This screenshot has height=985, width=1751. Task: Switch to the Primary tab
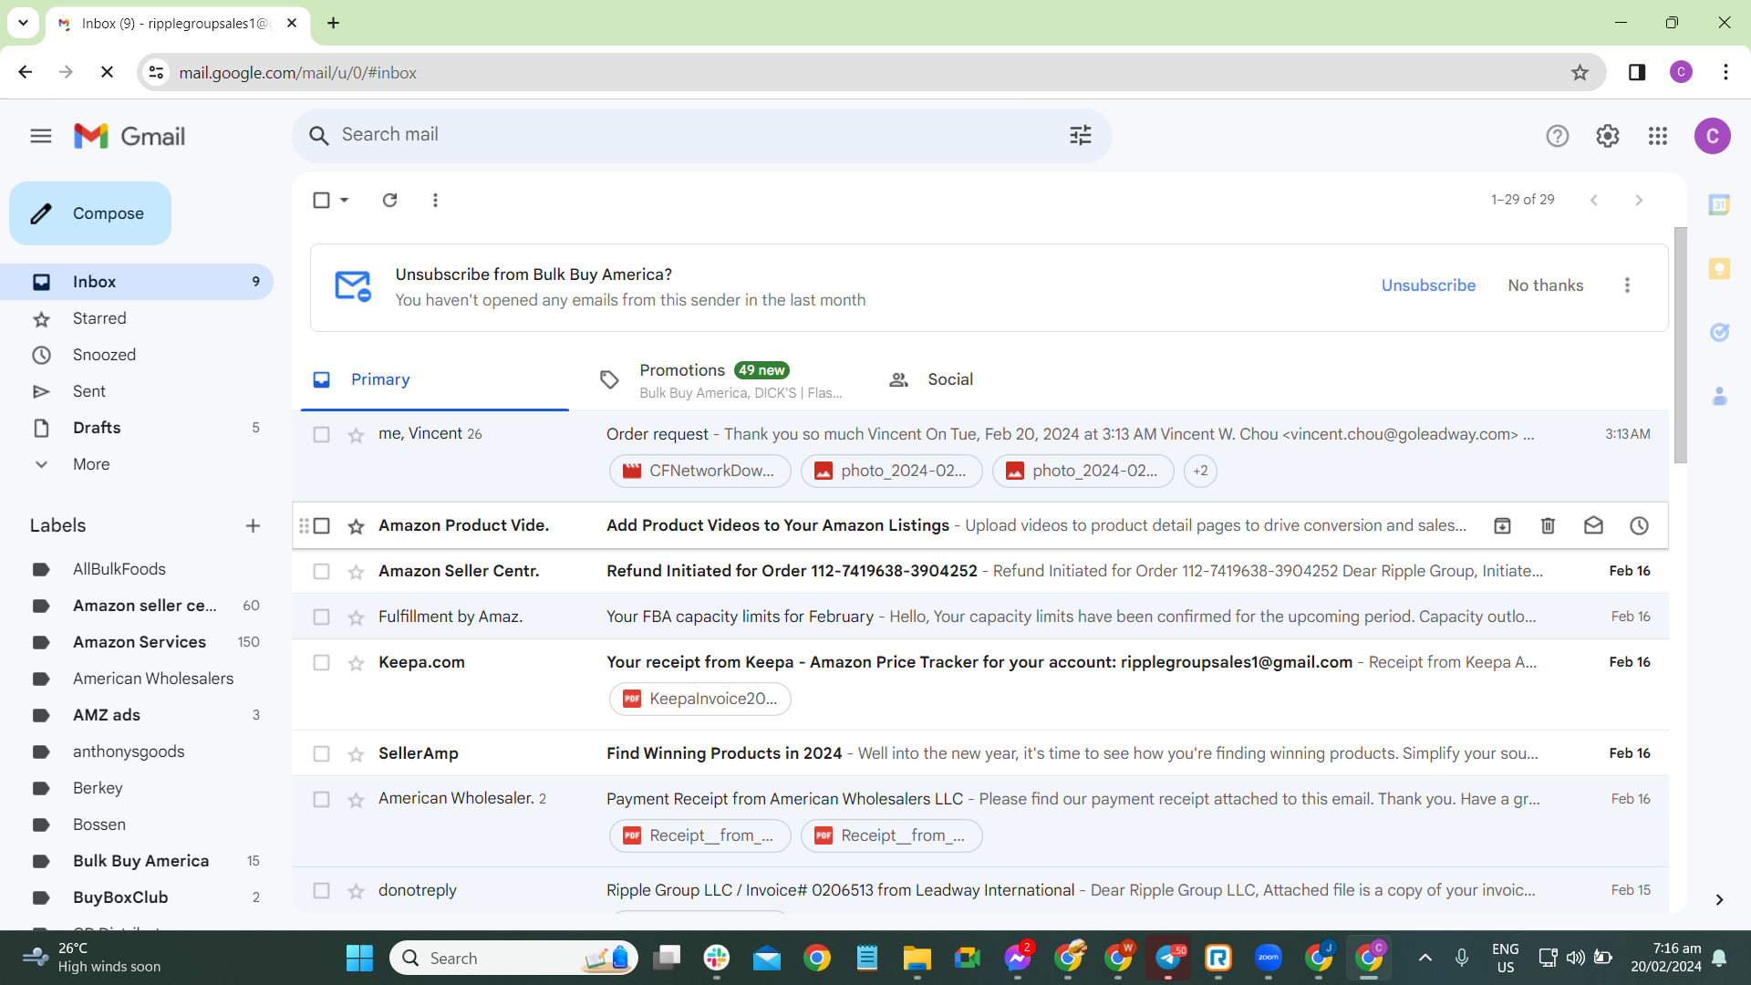coord(434,379)
